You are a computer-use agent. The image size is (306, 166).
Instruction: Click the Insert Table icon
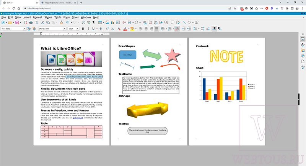tap(100, 23)
